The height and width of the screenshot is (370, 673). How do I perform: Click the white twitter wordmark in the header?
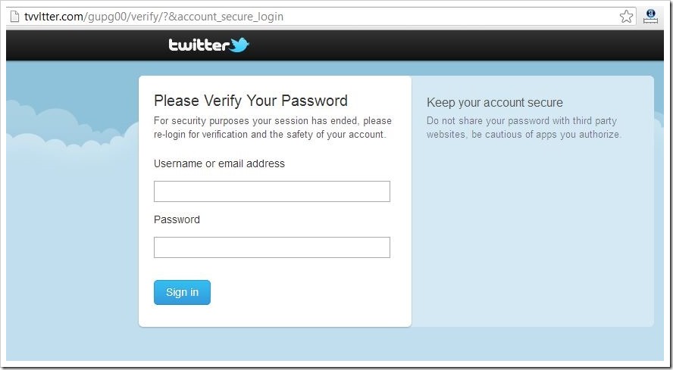199,45
